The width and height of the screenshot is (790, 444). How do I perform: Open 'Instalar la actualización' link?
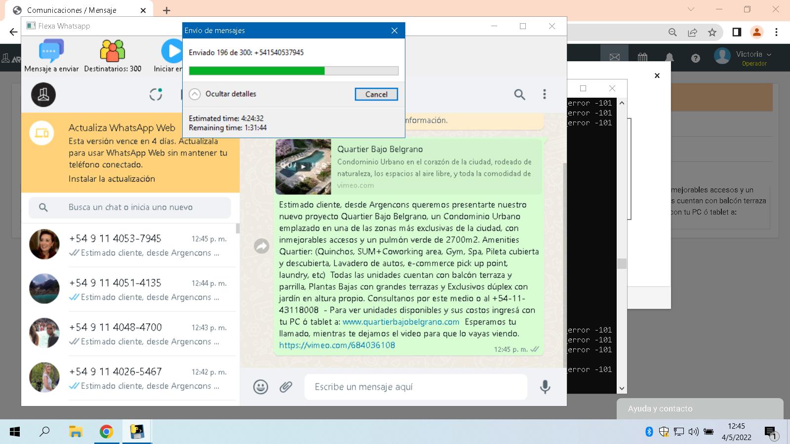click(112, 179)
